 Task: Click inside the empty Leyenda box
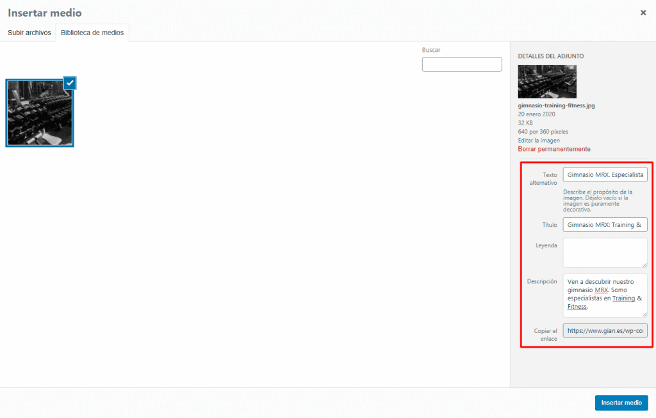[605, 252]
